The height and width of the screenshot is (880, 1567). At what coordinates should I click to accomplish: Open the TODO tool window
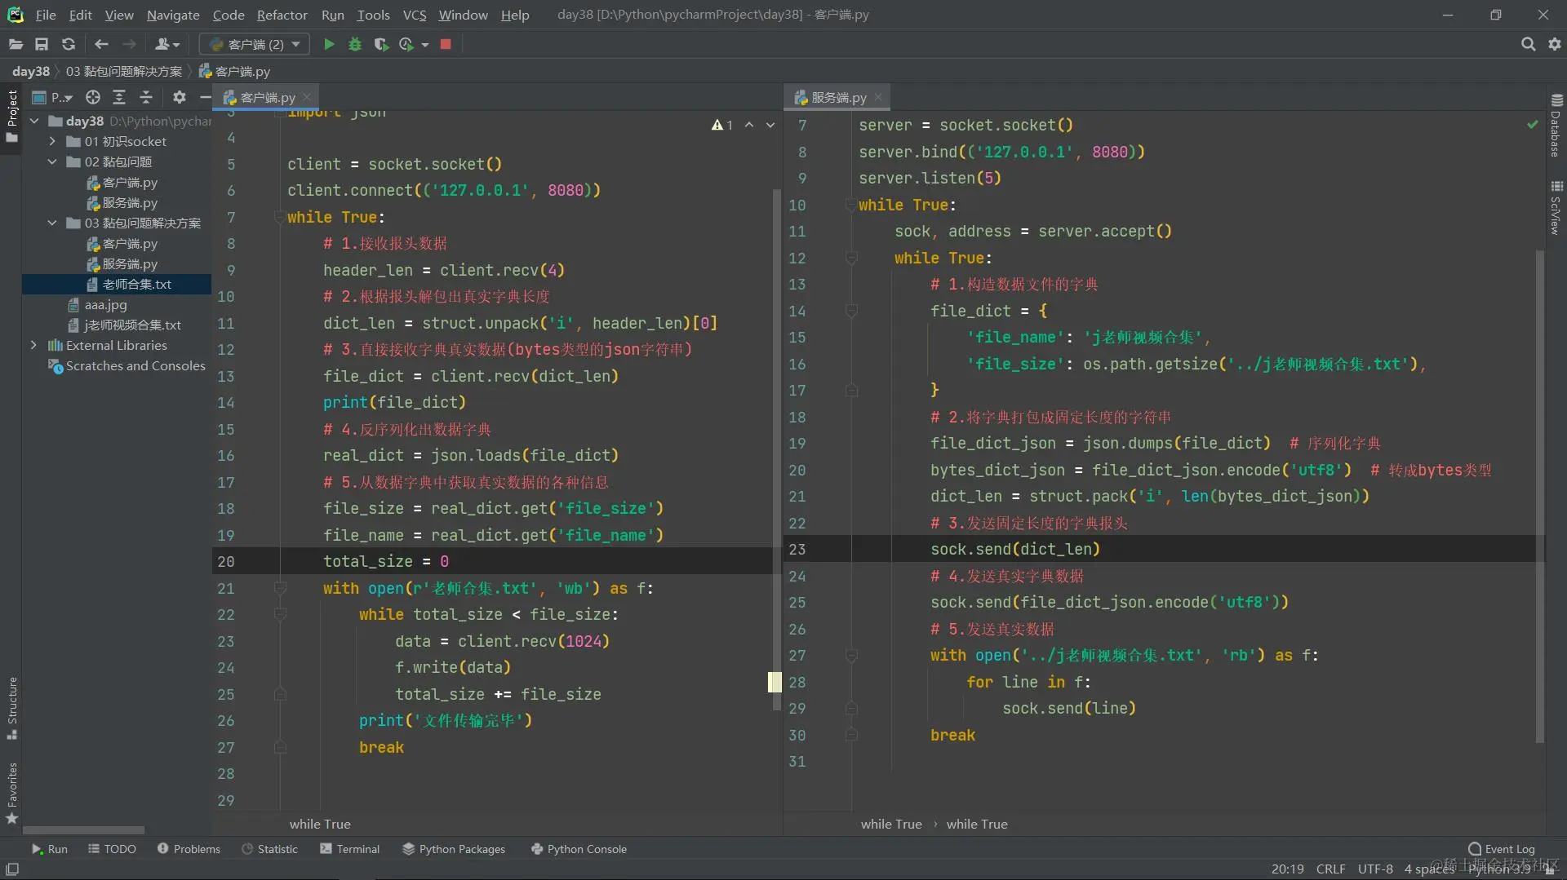(x=113, y=849)
